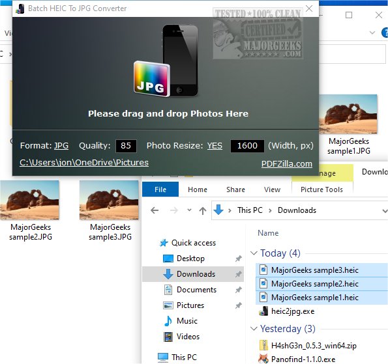Click This PC in the address breadcrumb
The height and width of the screenshot is (364, 388).
click(250, 210)
